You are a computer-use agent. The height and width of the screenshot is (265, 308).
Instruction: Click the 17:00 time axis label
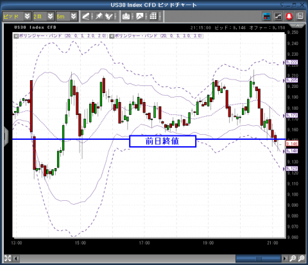[144, 243]
